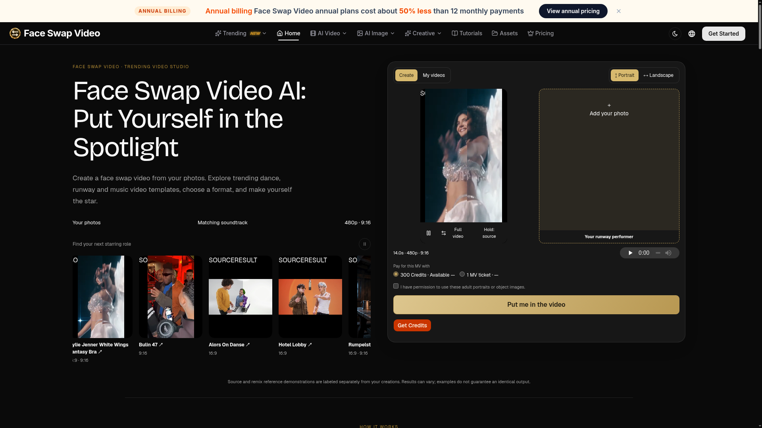Open the Hotel Lobby template thumbnail
This screenshot has height=428, width=762.
[x=310, y=297]
